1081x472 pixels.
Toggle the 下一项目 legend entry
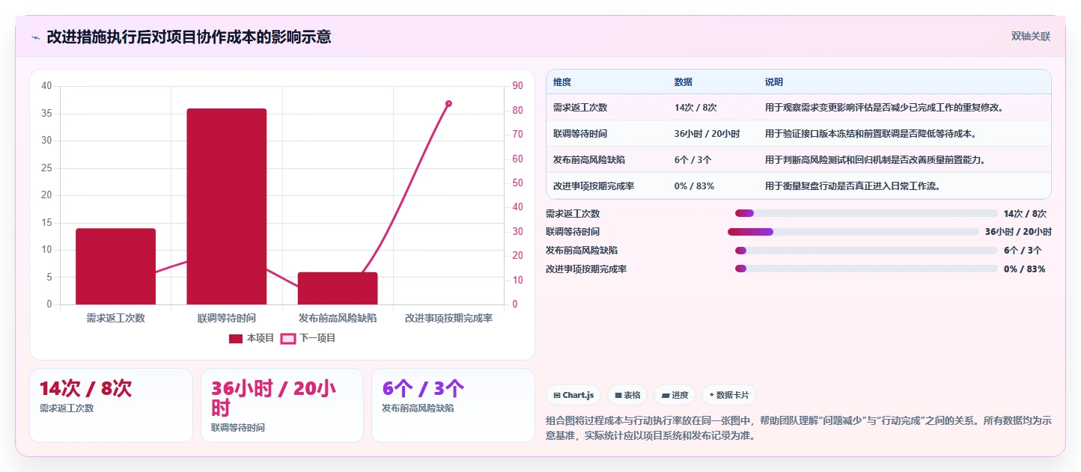(308, 338)
